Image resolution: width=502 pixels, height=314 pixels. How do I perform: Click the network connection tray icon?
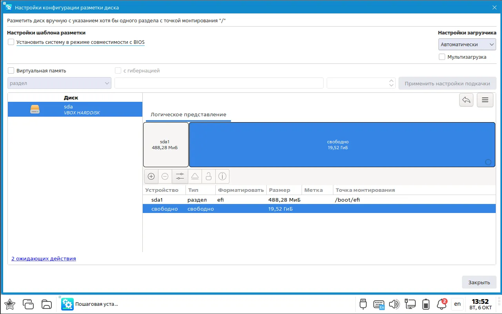point(410,304)
